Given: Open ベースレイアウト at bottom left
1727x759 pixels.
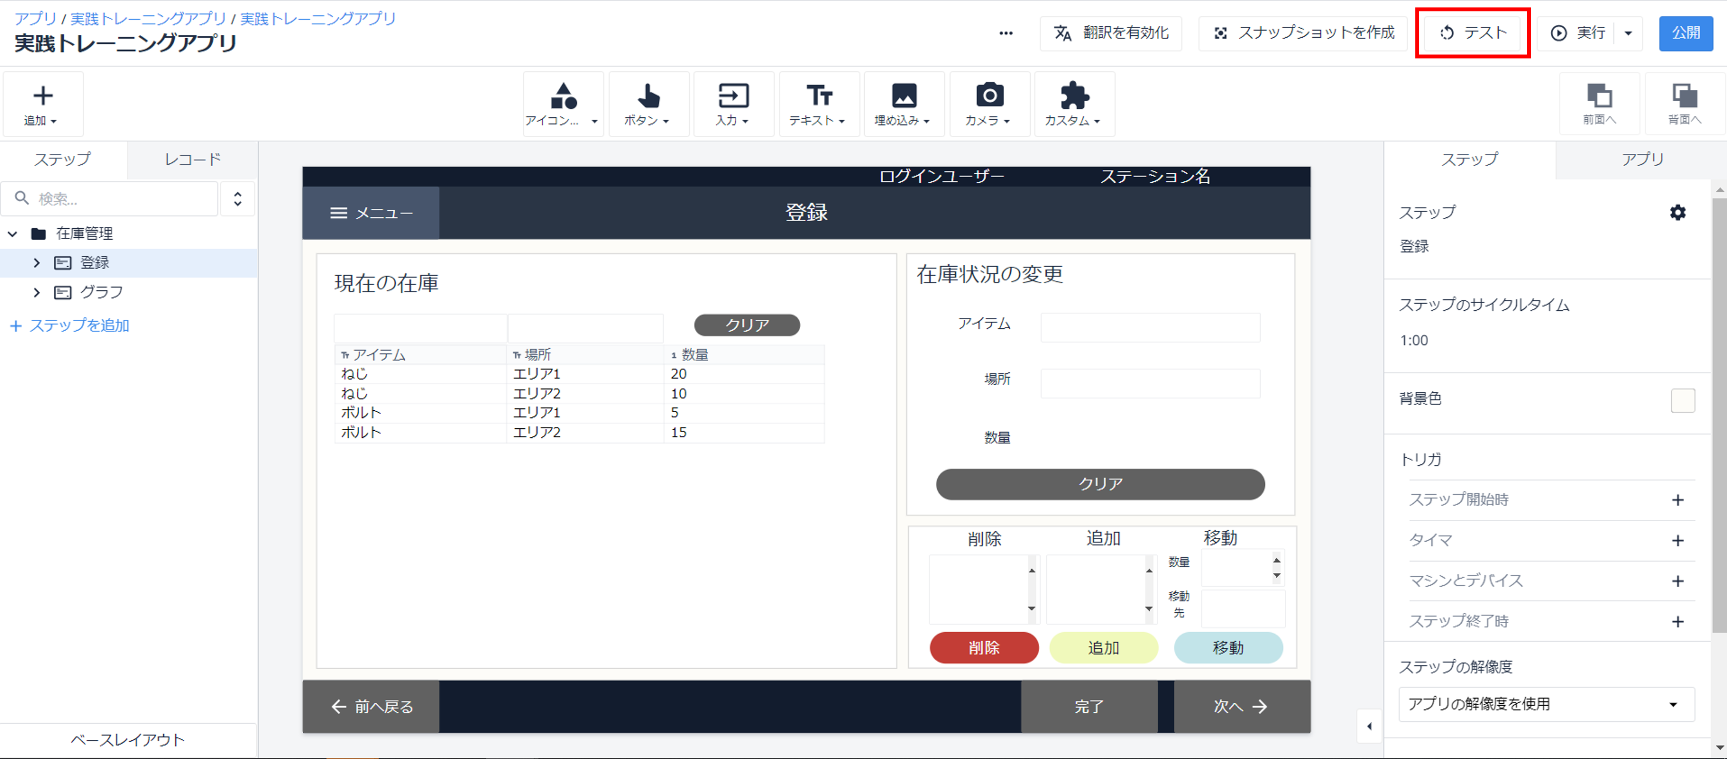Looking at the screenshot, I should point(128,739).
